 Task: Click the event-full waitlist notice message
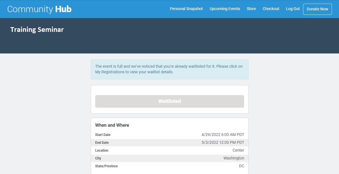pos(169,69)
